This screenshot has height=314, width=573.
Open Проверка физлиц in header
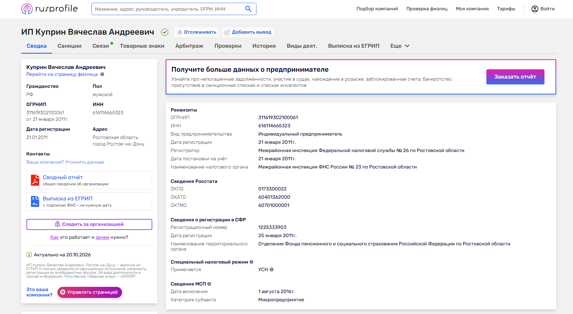pos(427,9)
